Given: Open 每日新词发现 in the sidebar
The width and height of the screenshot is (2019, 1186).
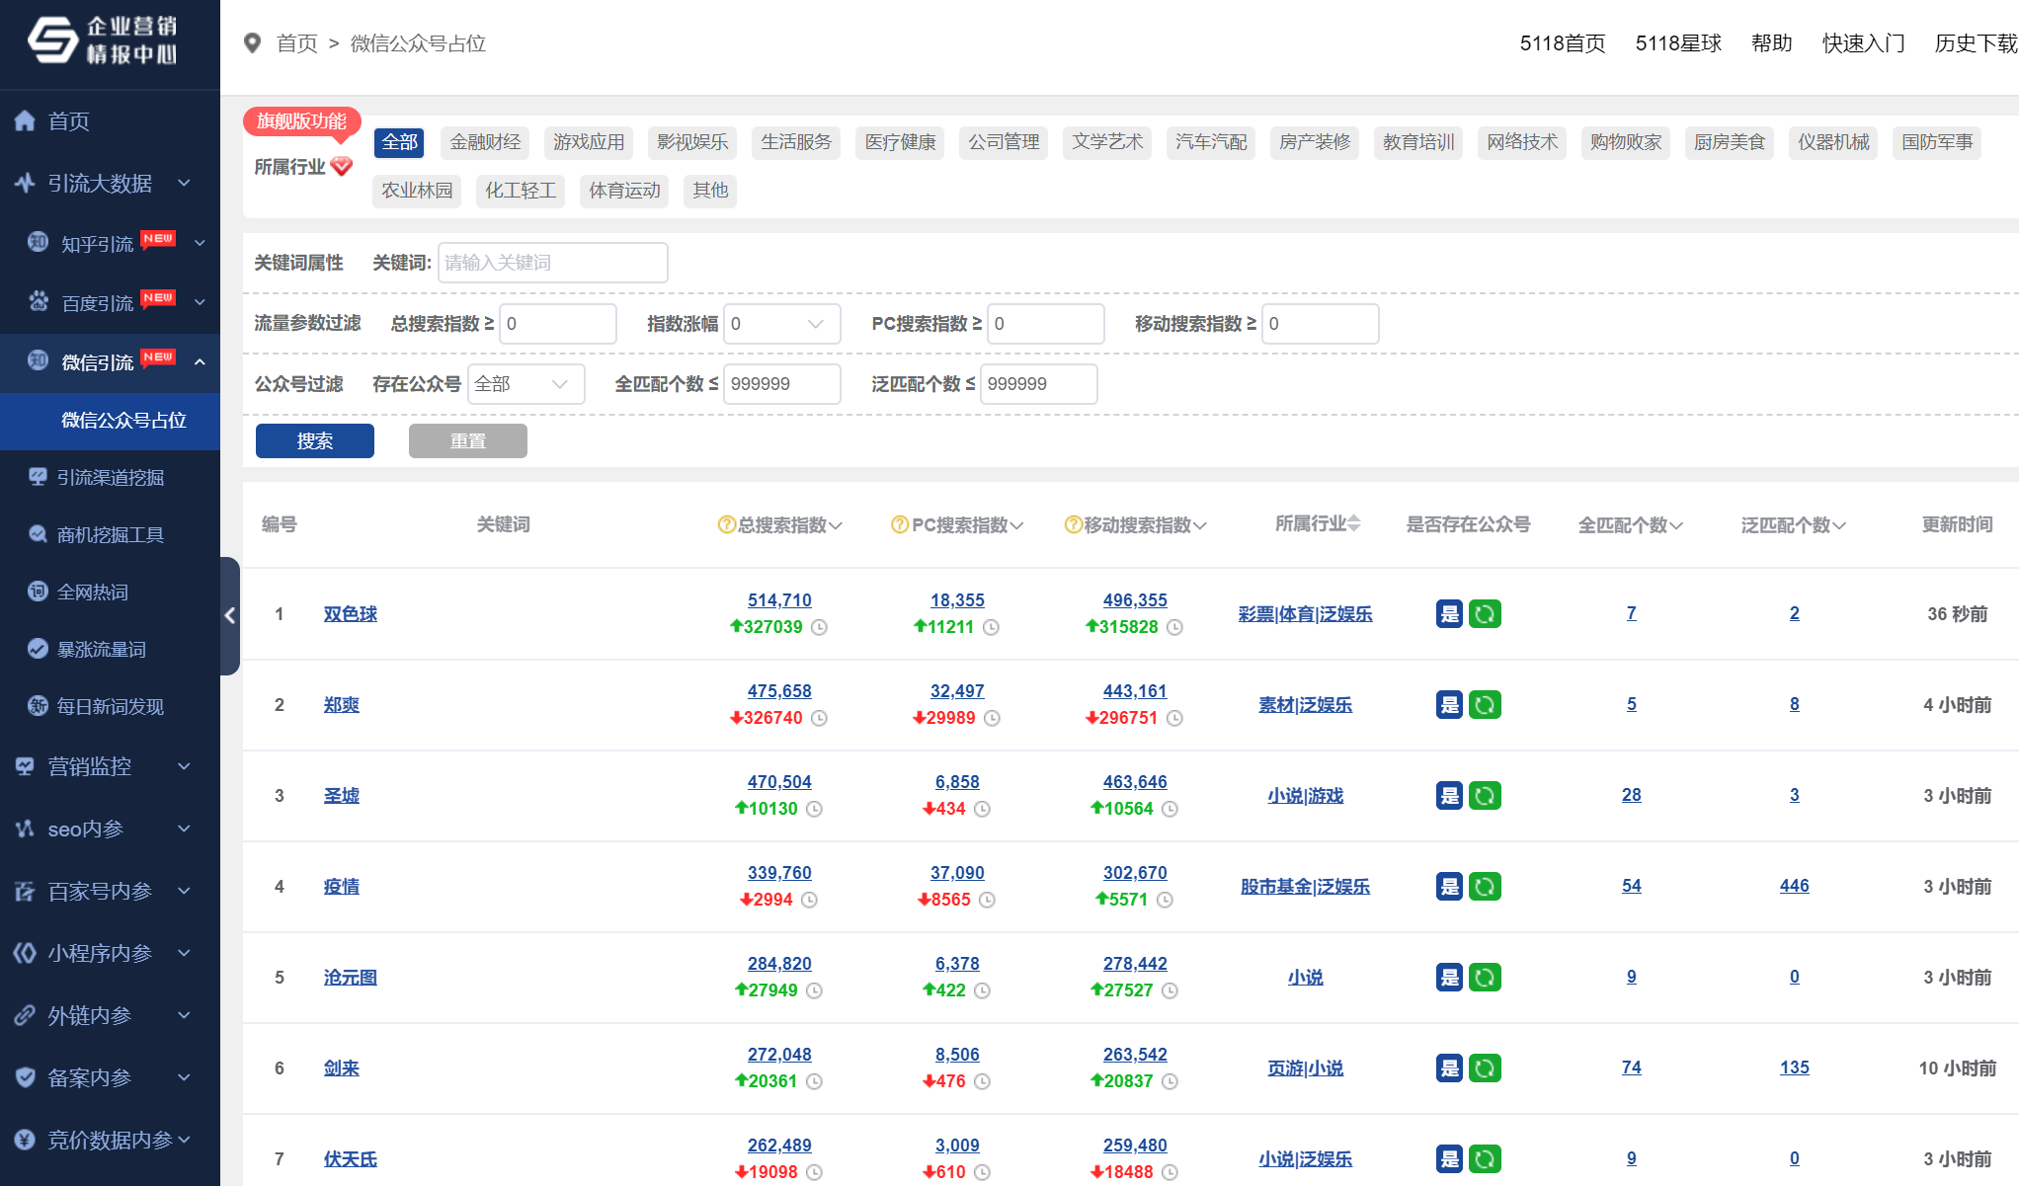Looking at the screenshot, I should tap(37, 706).
